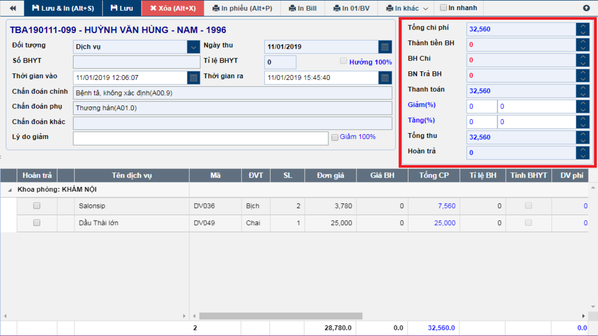Image resolution: width=598 pixels, height=336 pixels.
Task: Open calendar picker for Ngày thu
Action: [x=385, y=47]
